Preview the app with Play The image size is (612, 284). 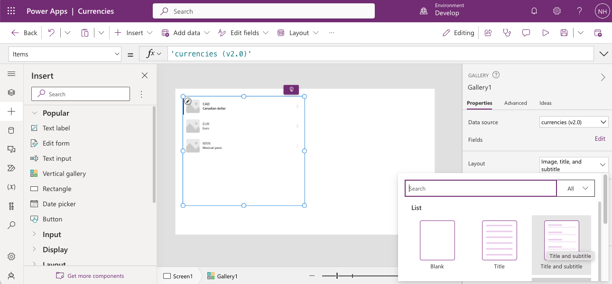pyautogui.click(x=546, y=33)
